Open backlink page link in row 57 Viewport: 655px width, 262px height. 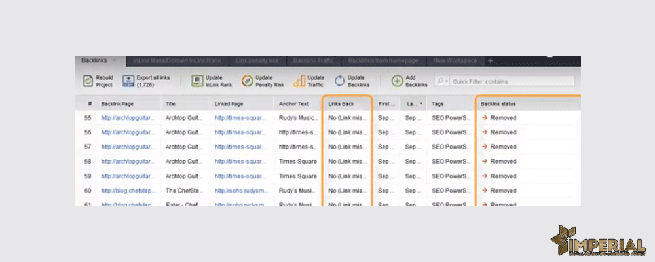(x=128, y=147)
